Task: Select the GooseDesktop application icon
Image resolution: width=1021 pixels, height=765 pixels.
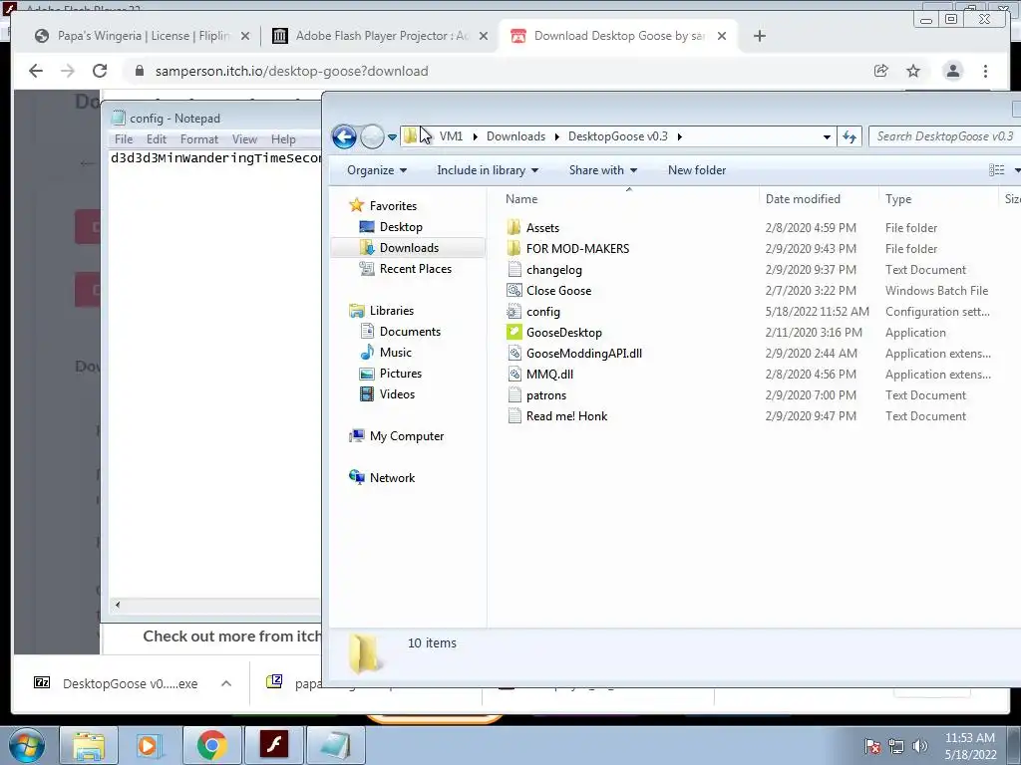Action: click(513, 333)
